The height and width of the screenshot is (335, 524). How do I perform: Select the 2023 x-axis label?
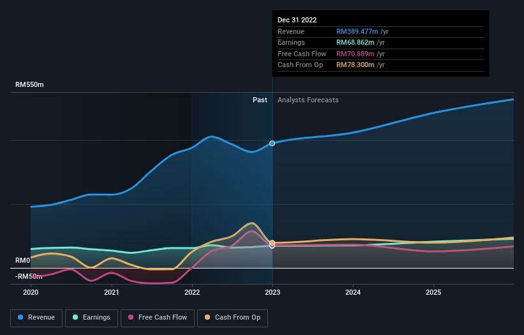(x=273, y=292)
